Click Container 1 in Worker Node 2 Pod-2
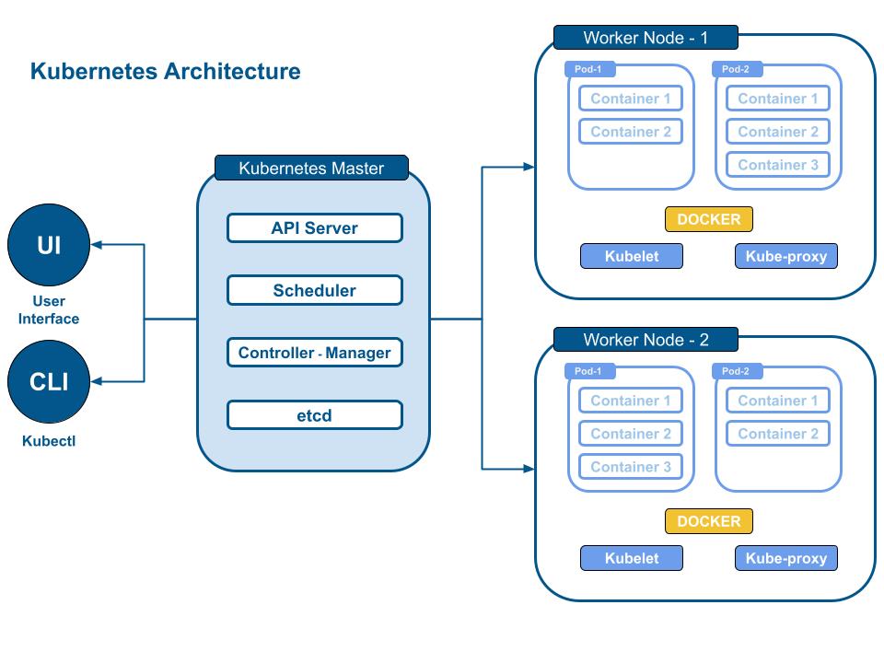The width and height of the screenshot is (884, 663). point(778,401)
